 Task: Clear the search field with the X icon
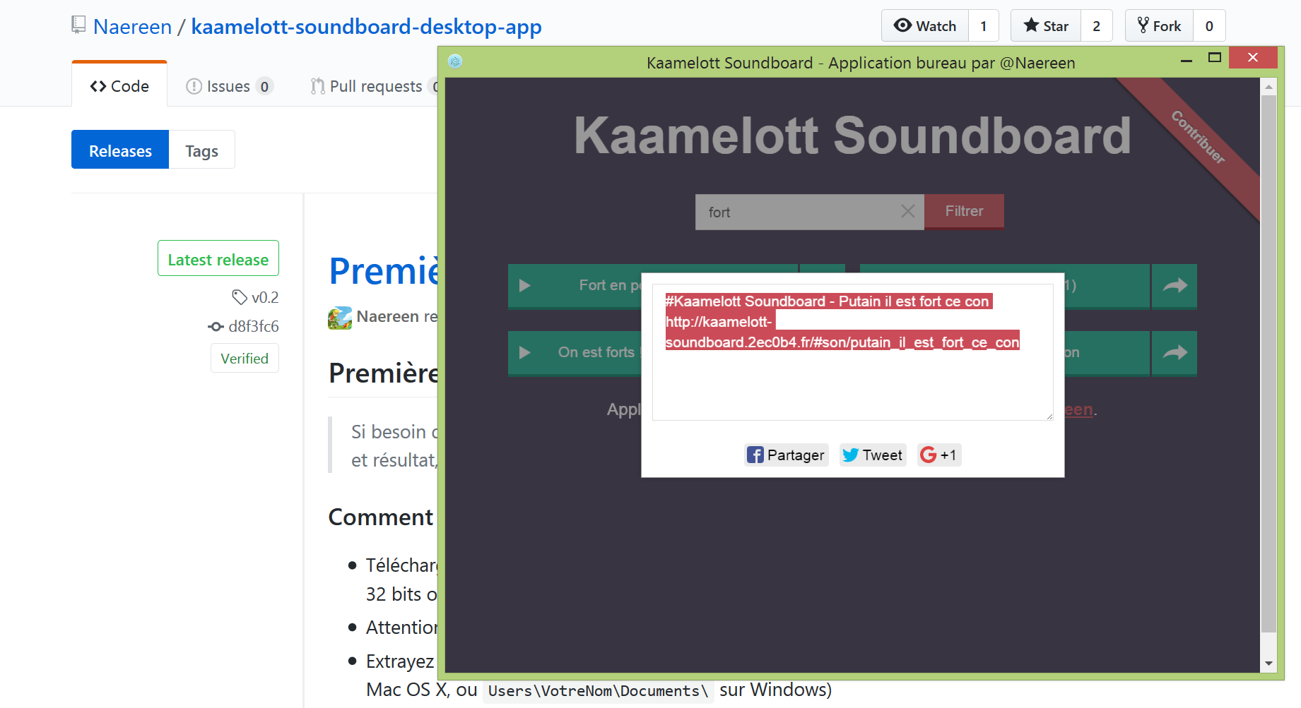908,211
